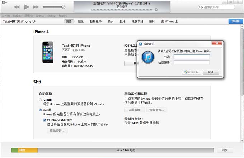The height and width of the screenshot is (158, 244).
Task: Click the latest backup time text
Action: (141, 123)
